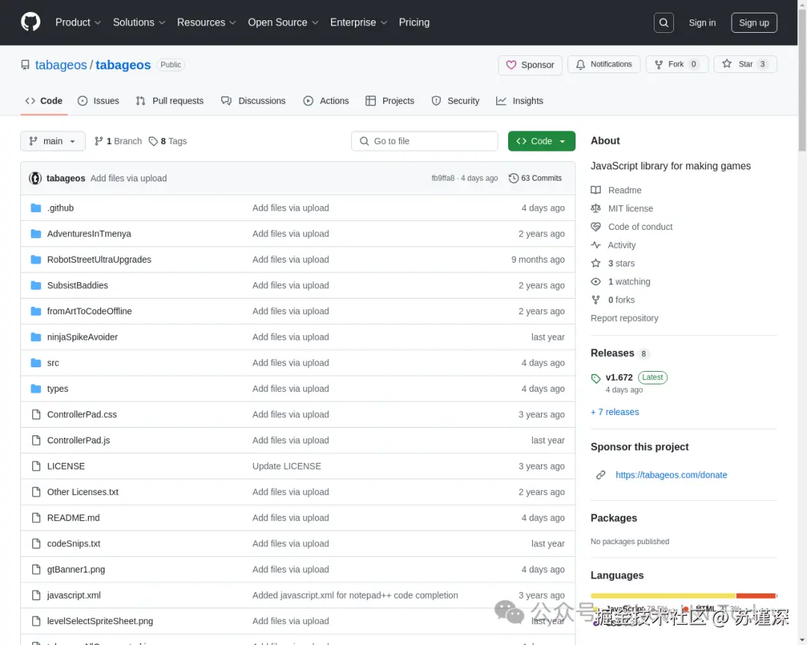
Task: Switch to the Code tab
Action: click(x=44, y=101)
